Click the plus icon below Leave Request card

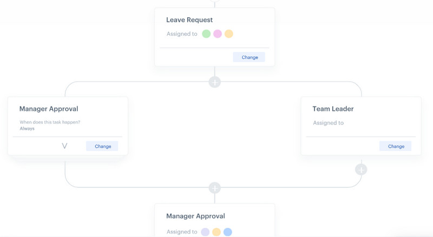215,82
